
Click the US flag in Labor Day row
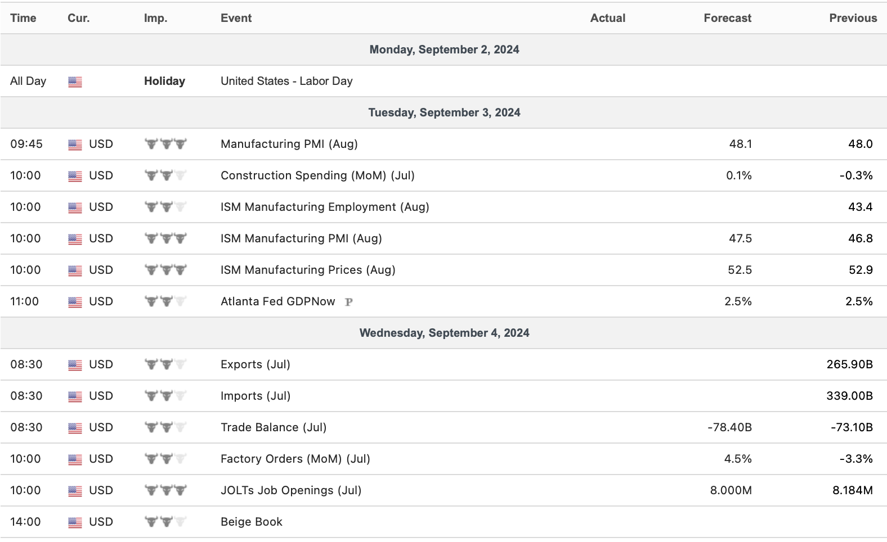[x=75, y=82]
